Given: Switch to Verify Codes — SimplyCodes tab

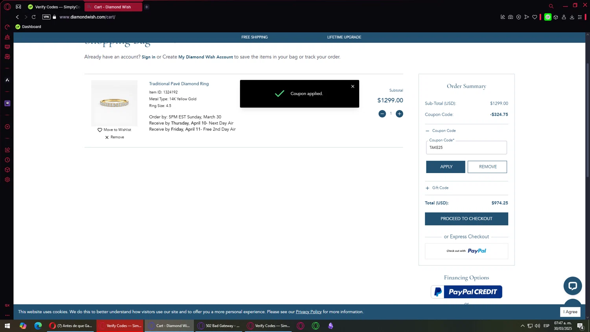Looking at the screenshot, I should pos(54,7).
